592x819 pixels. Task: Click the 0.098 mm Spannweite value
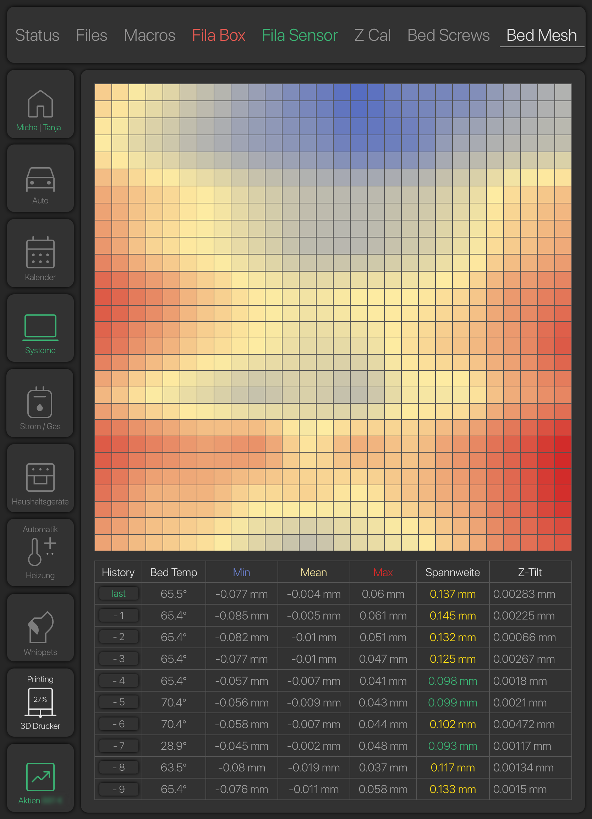[x=453, y=681]
